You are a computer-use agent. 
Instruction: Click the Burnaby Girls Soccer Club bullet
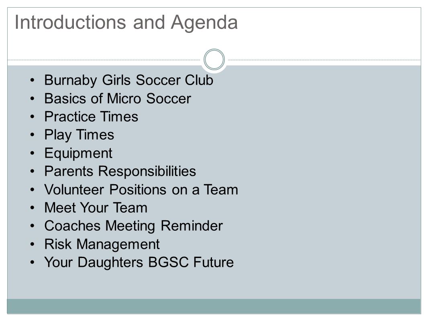tap(128, 80)
